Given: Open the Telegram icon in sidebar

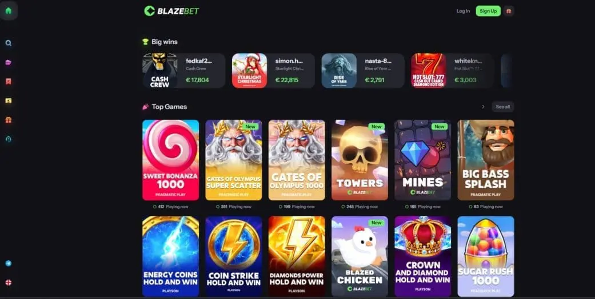Looking at the screenshot, I should click(x=9, y=264).
